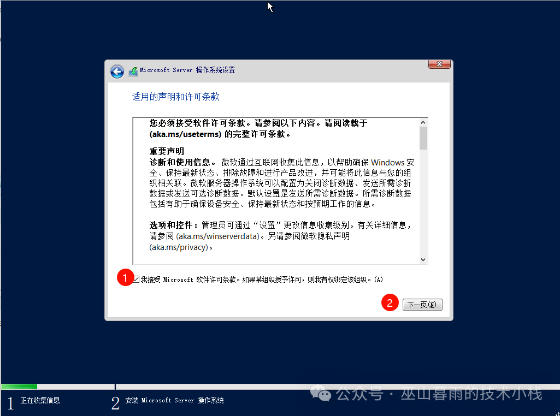Click the aka.ms/privacy reference text
The width and height of the screenshot is (560, 416).
(x=179, y=247)
